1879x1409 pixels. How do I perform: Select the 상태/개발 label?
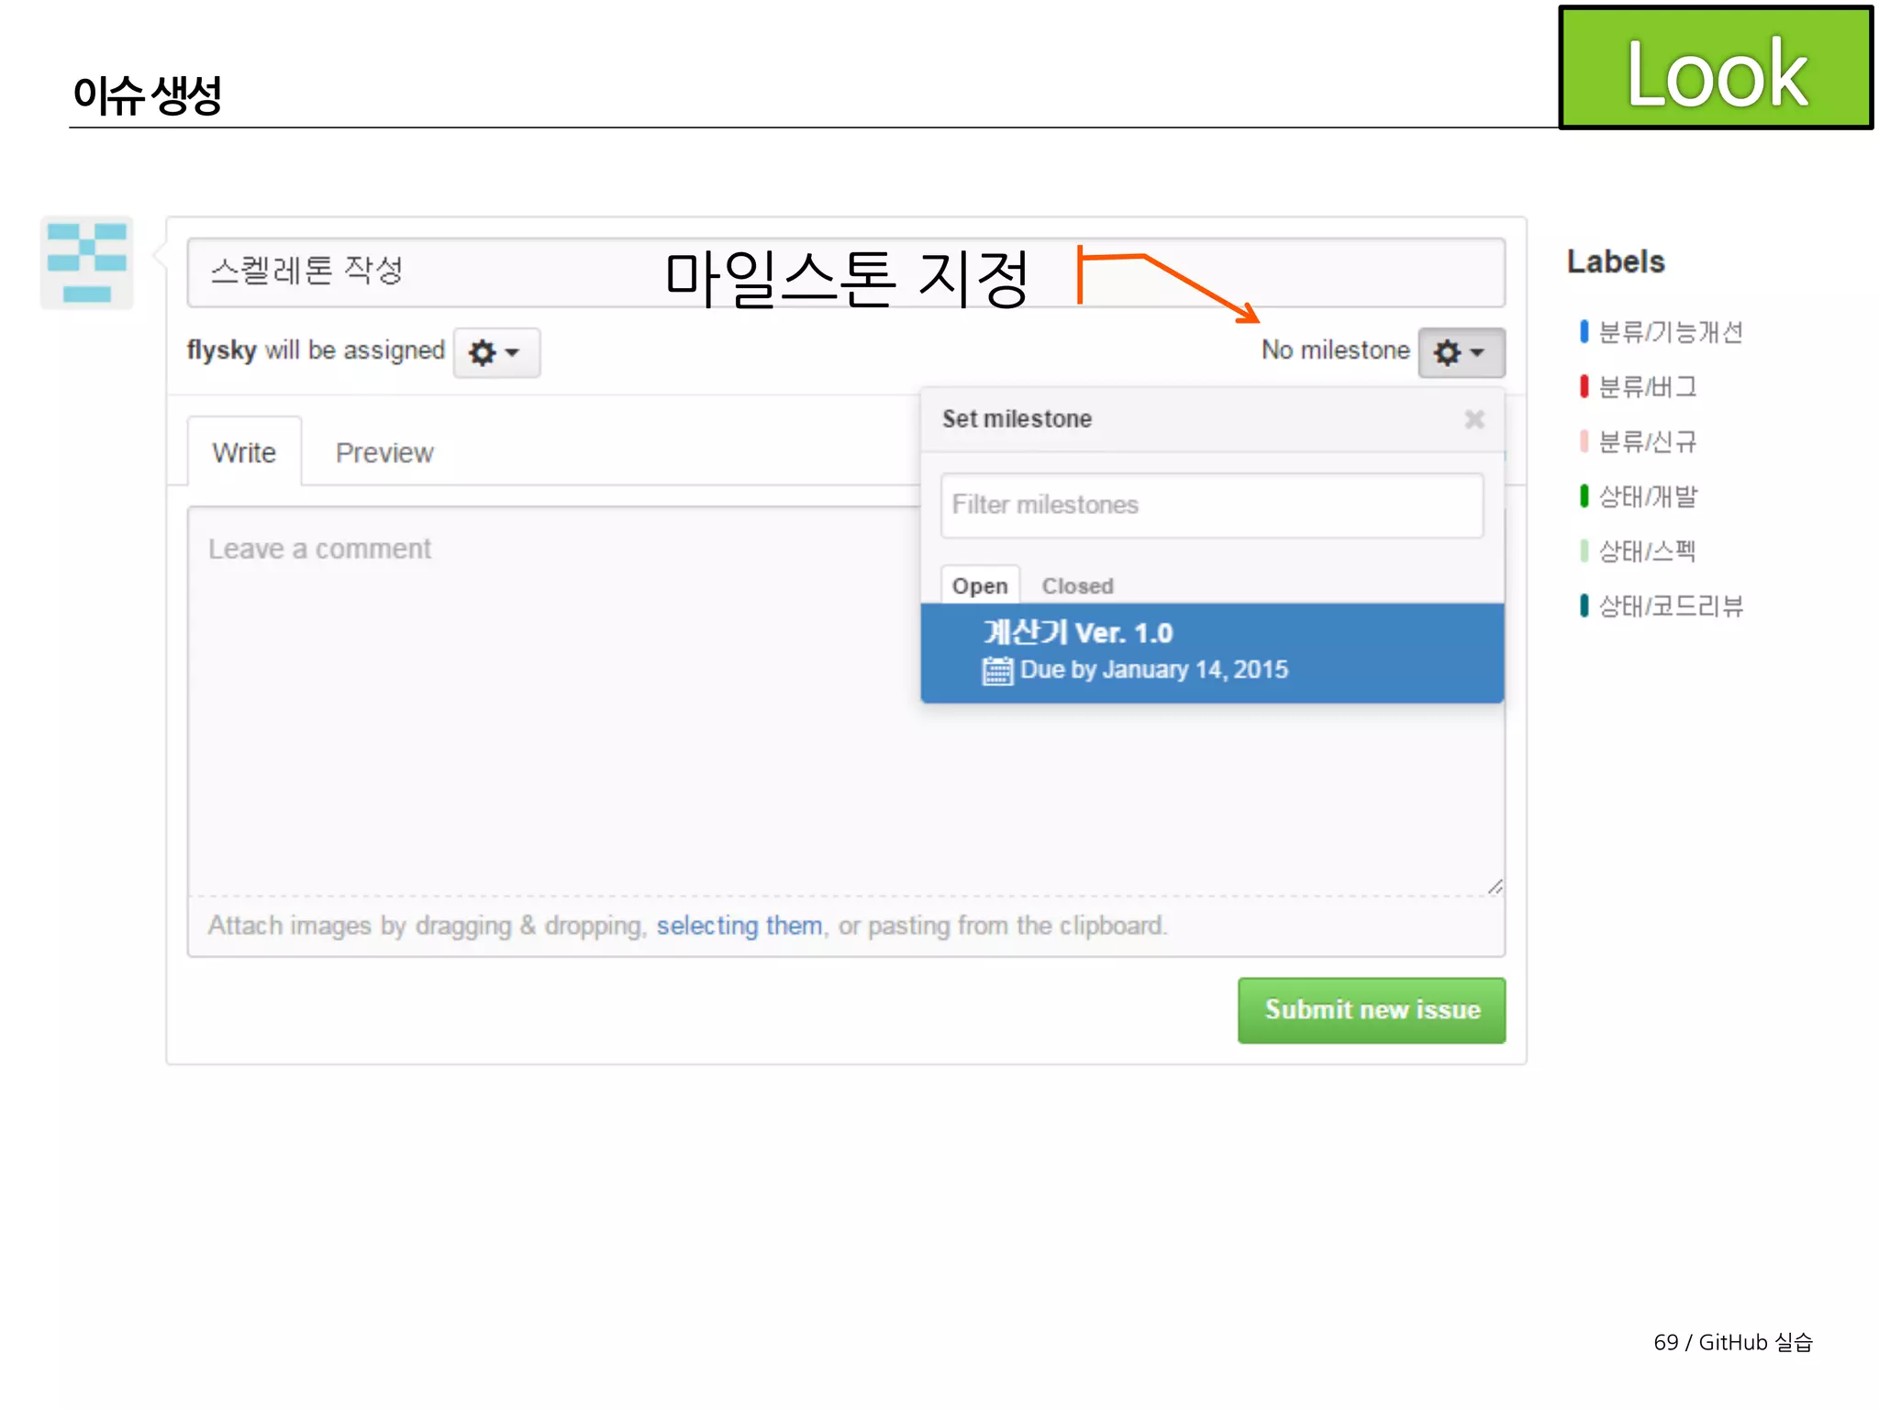(x=1639, y=496)
